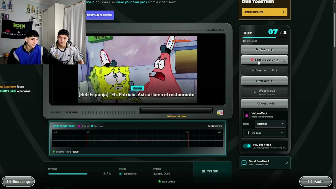The width and height of the screenshot is (336, 189).
Task: Click the On Clip progress bar
Action: point(264,38)
